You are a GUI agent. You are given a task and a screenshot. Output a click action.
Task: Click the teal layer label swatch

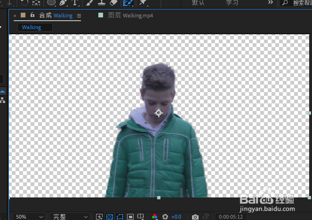click(x=101, y=15)
